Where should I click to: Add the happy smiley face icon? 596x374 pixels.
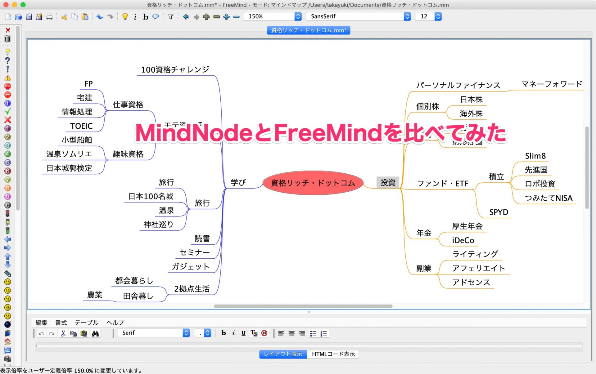8,282
